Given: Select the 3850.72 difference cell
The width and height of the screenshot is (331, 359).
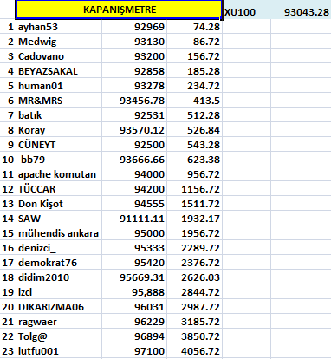Looking at the screenshot, I should click(x=195, y=336).
